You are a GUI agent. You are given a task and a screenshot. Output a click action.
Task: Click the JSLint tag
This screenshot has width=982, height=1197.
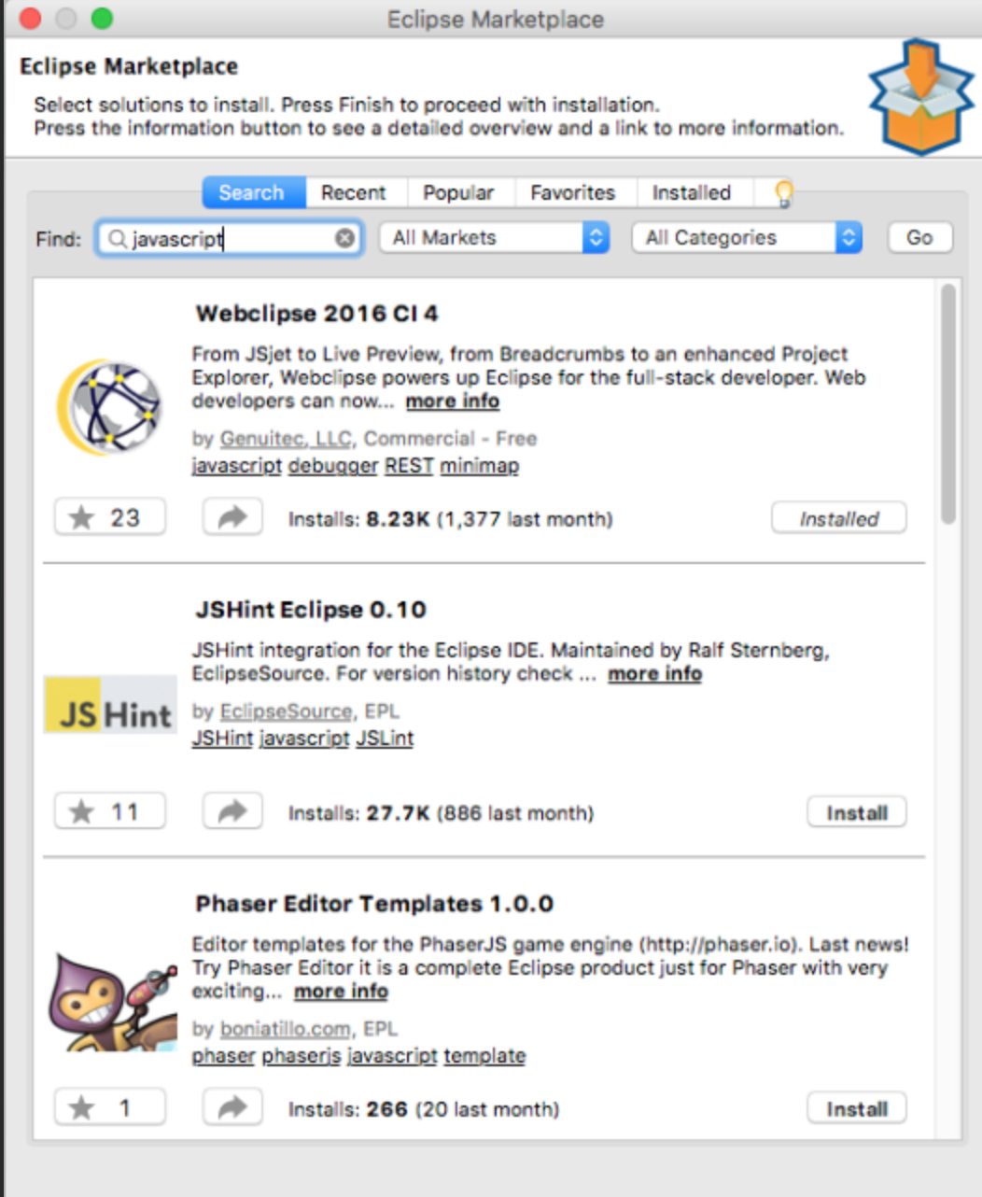385,739
